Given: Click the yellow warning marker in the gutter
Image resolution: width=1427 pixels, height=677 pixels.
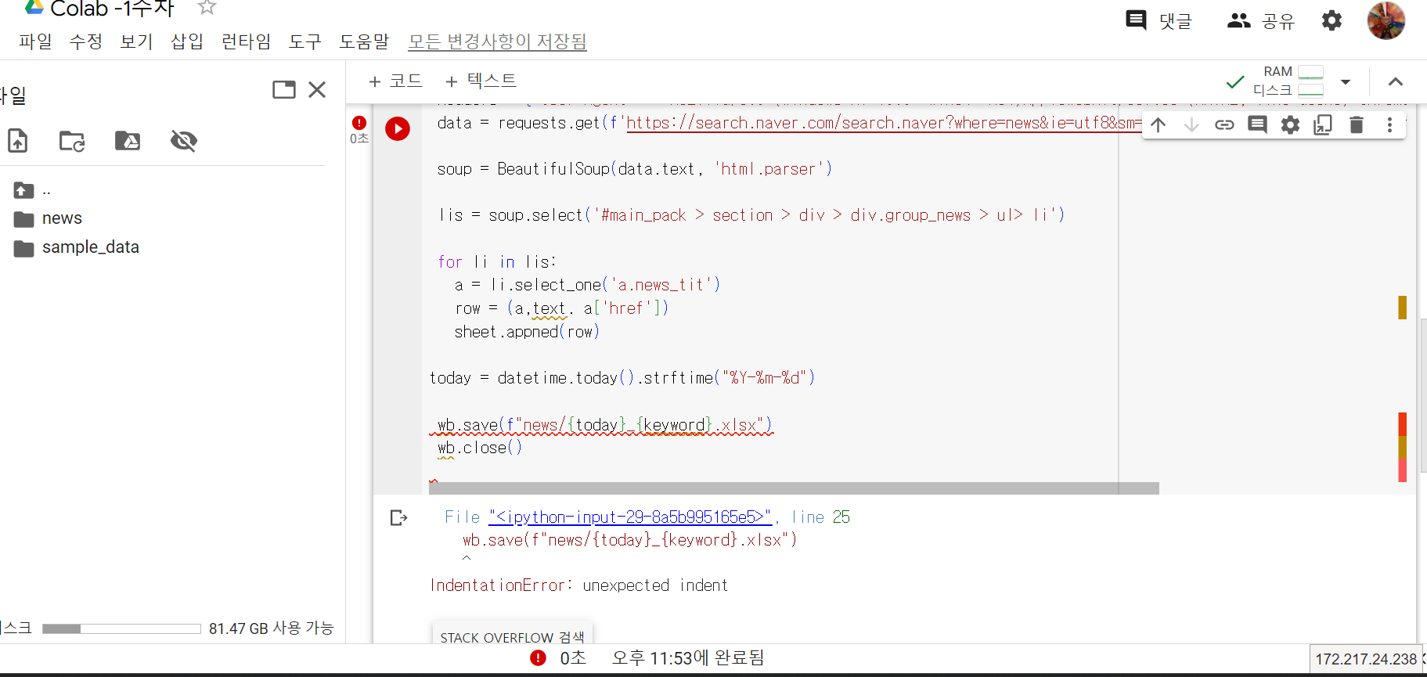Looking at the screenshot, I should click(x=1402, y=308).
